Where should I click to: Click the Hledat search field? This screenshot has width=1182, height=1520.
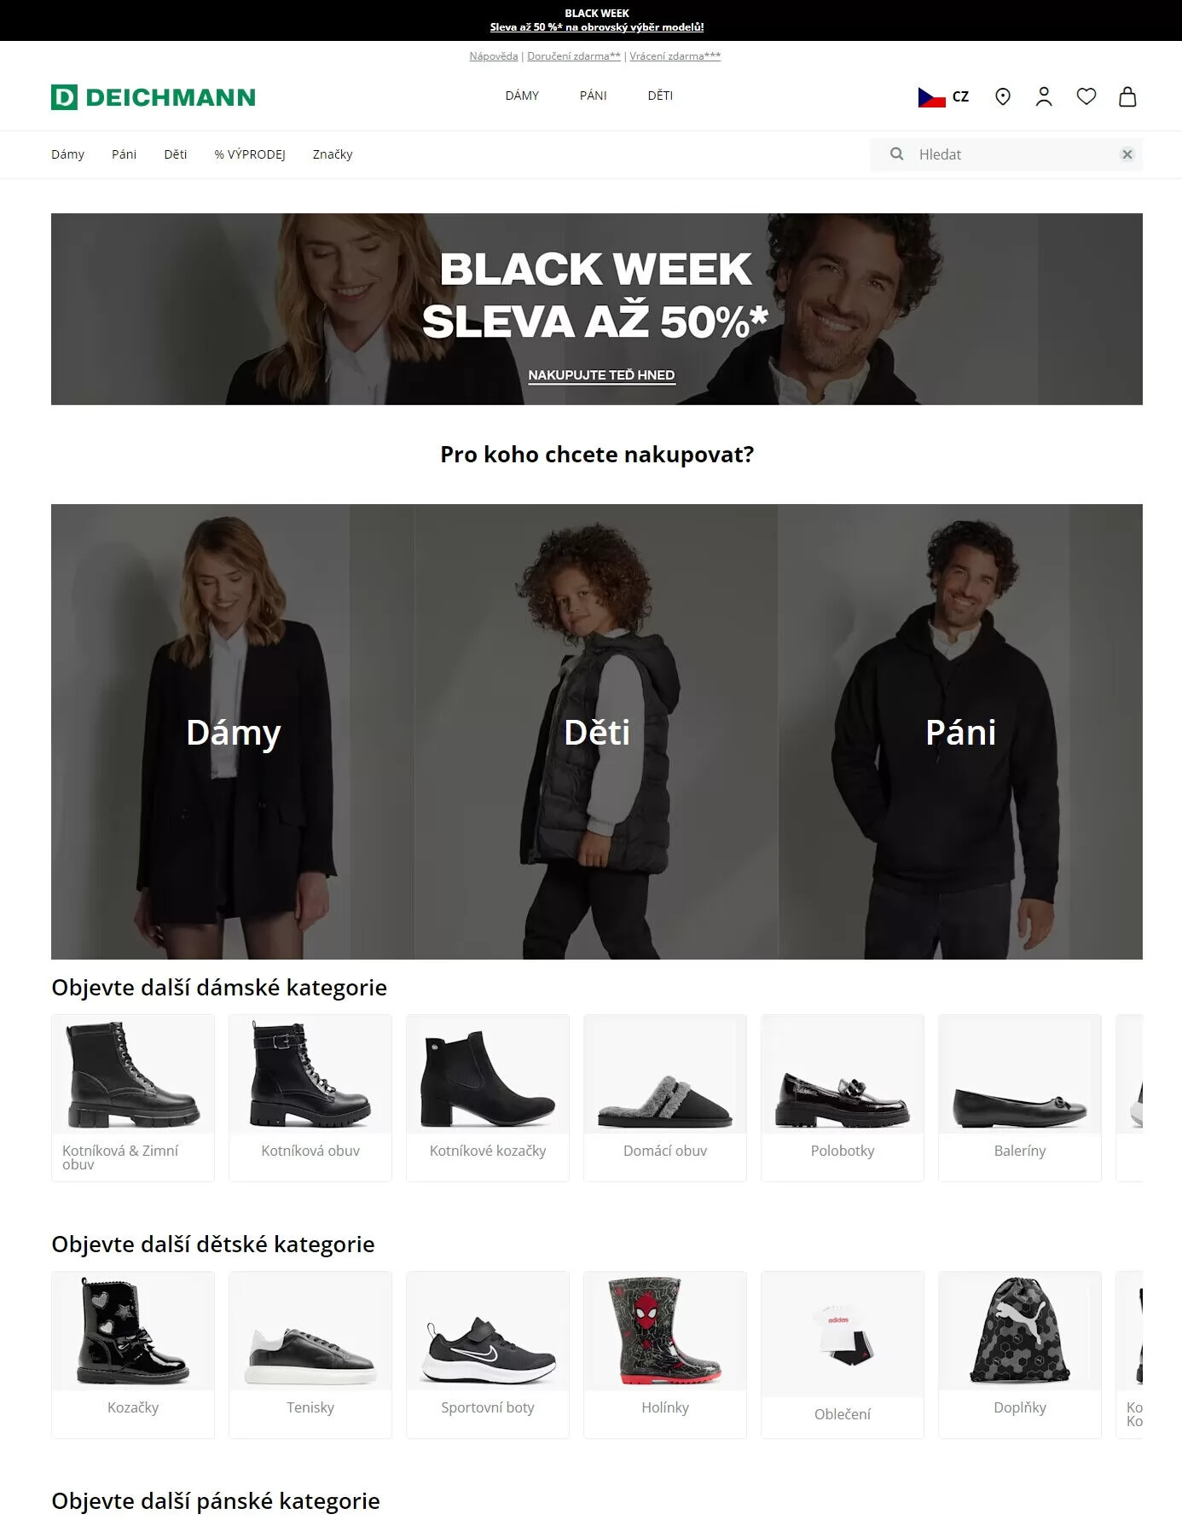click(1006, 154)
